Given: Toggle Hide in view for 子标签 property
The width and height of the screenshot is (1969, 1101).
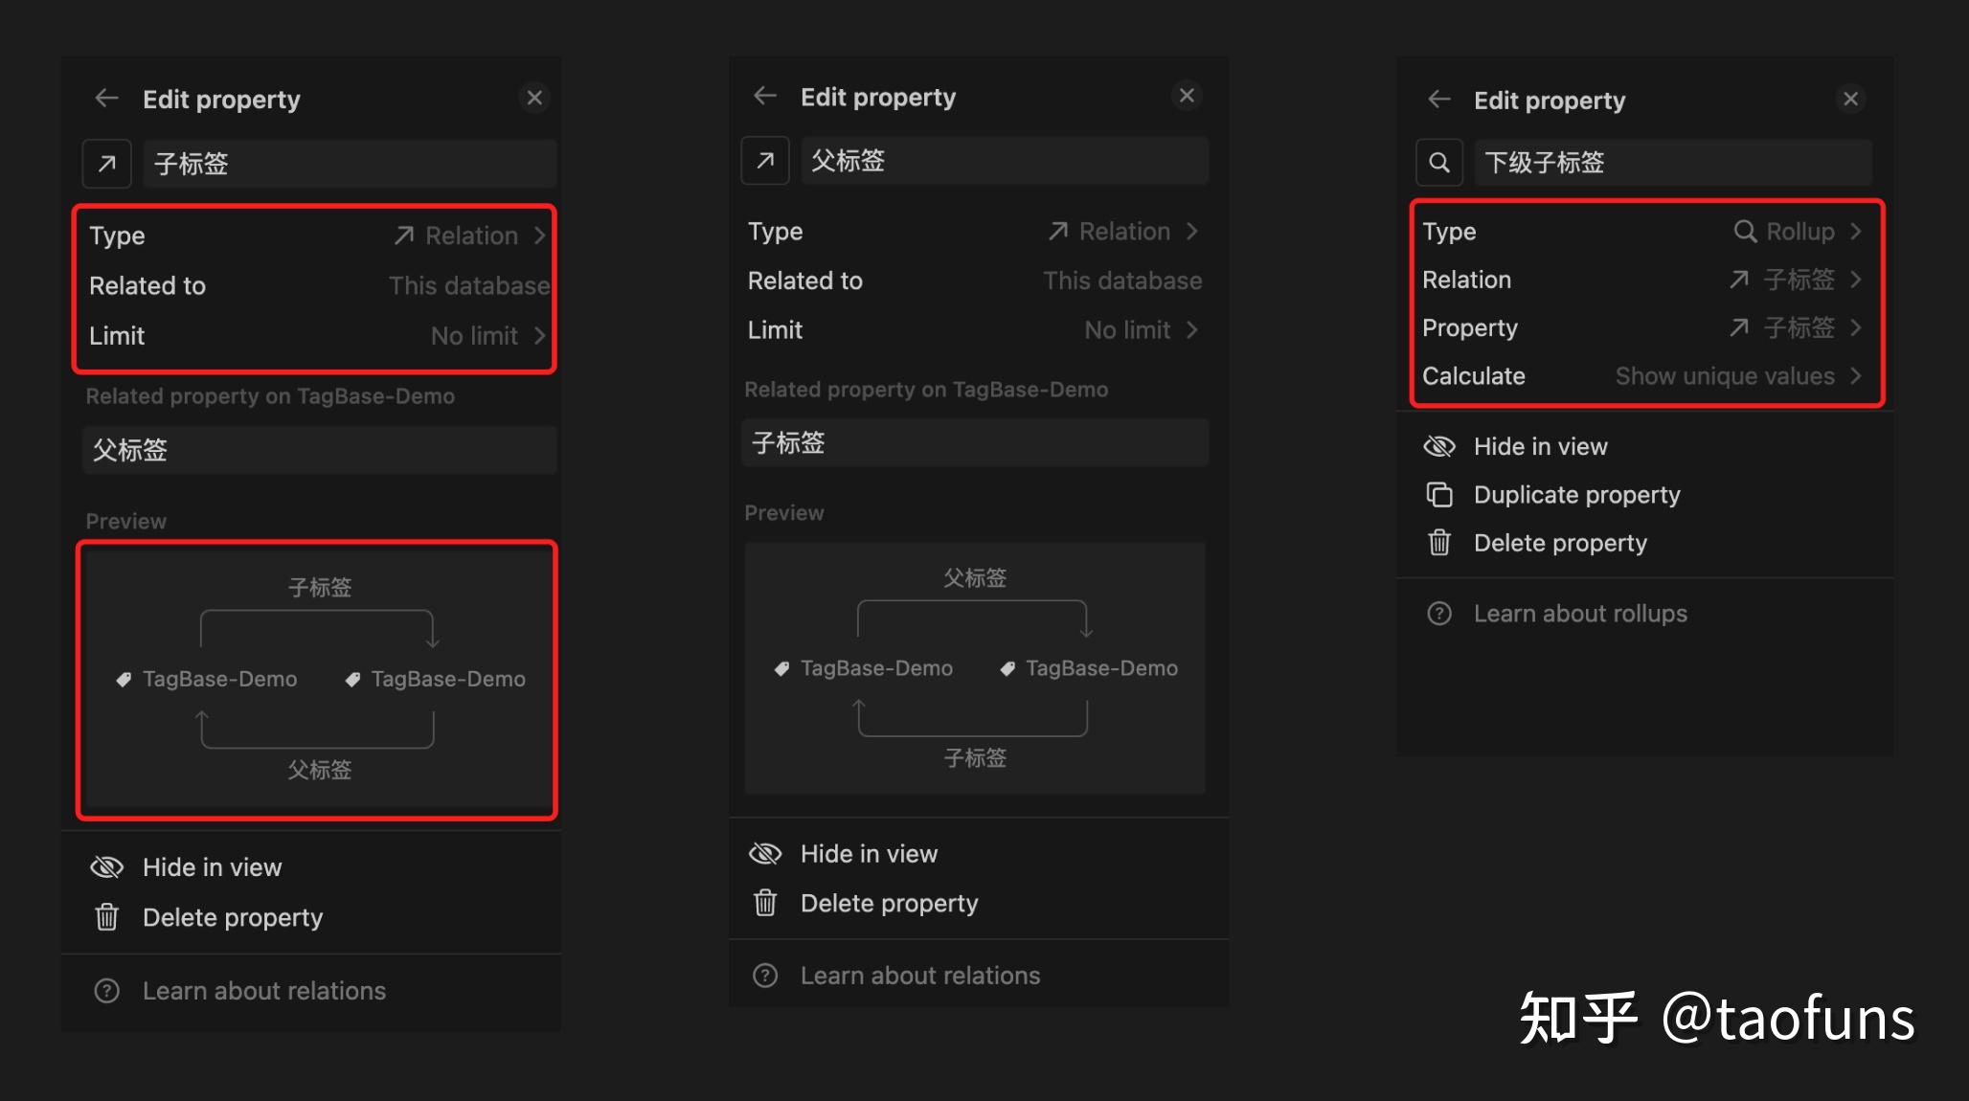Looking at the screenshot, I should pyautogui.click(x=212, y=867).
